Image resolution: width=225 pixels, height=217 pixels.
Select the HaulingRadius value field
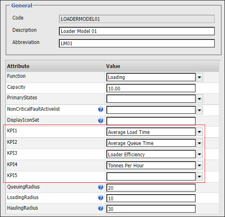pyautogui.click(x=151, y=209)
